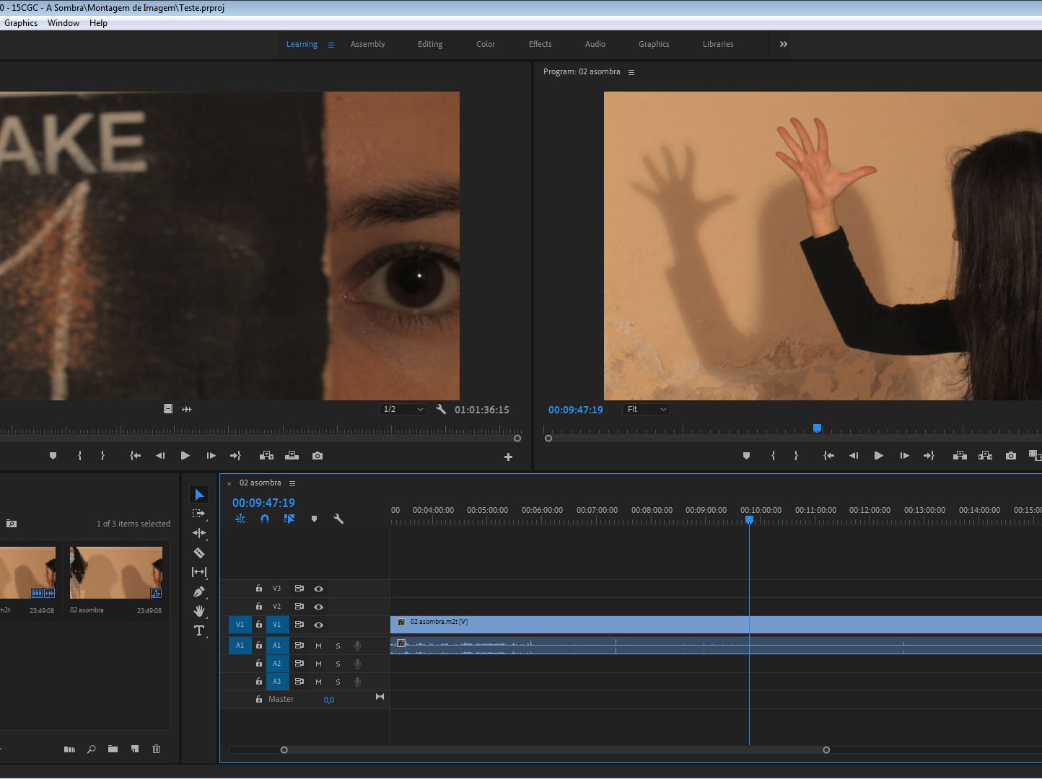Toggle the timeline Snap magnet
Image resolution: width=1042 pixels, height=779 pixels.
click(265, 519)
